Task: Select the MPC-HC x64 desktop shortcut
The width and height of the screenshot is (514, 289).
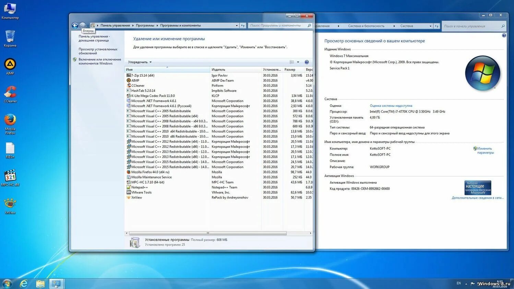Action: click(x=10, y=178)
